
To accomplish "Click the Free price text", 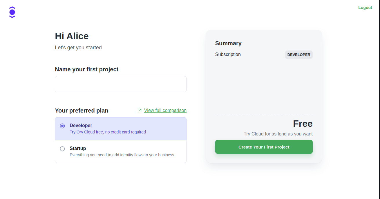I will [303, 124].
